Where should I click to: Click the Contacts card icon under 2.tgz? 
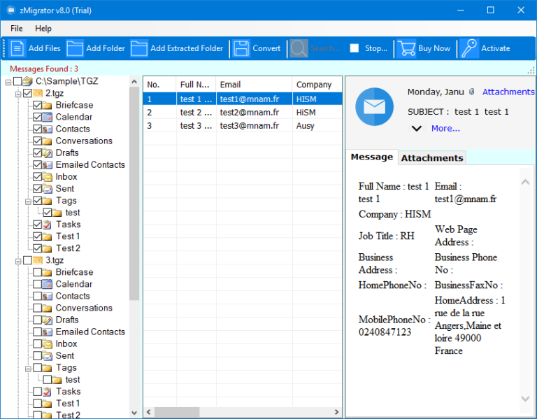pos(48,129)
